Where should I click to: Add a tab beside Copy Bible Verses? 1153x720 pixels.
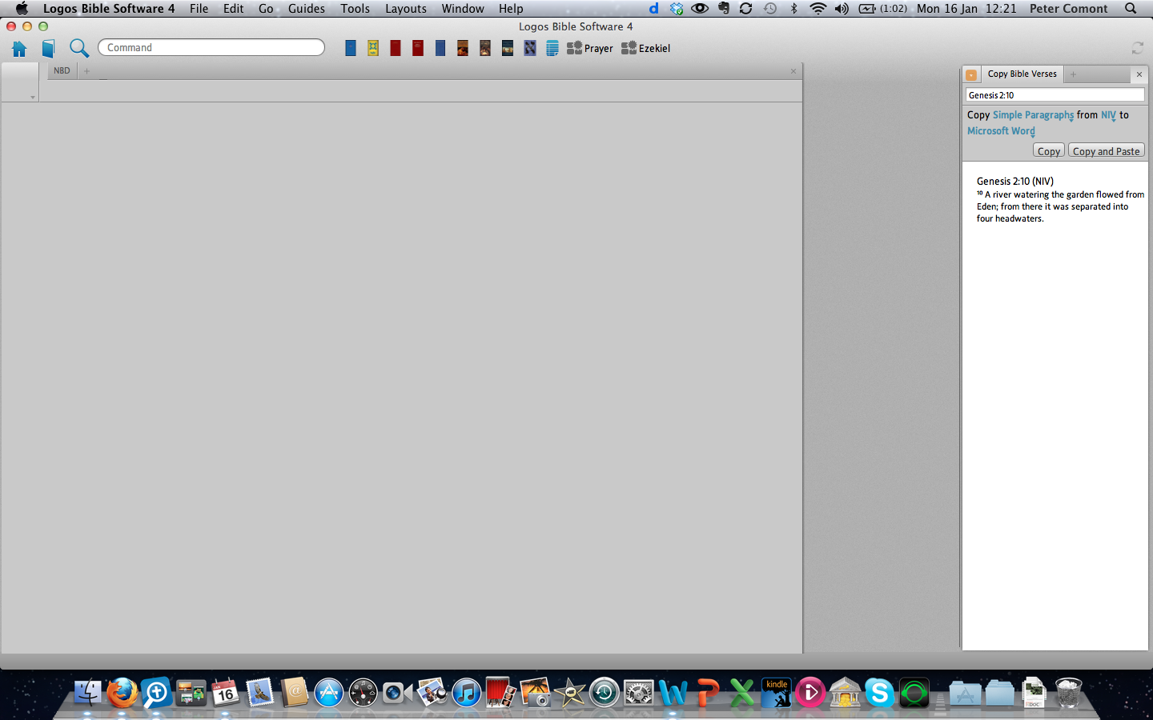point(1073,74)
